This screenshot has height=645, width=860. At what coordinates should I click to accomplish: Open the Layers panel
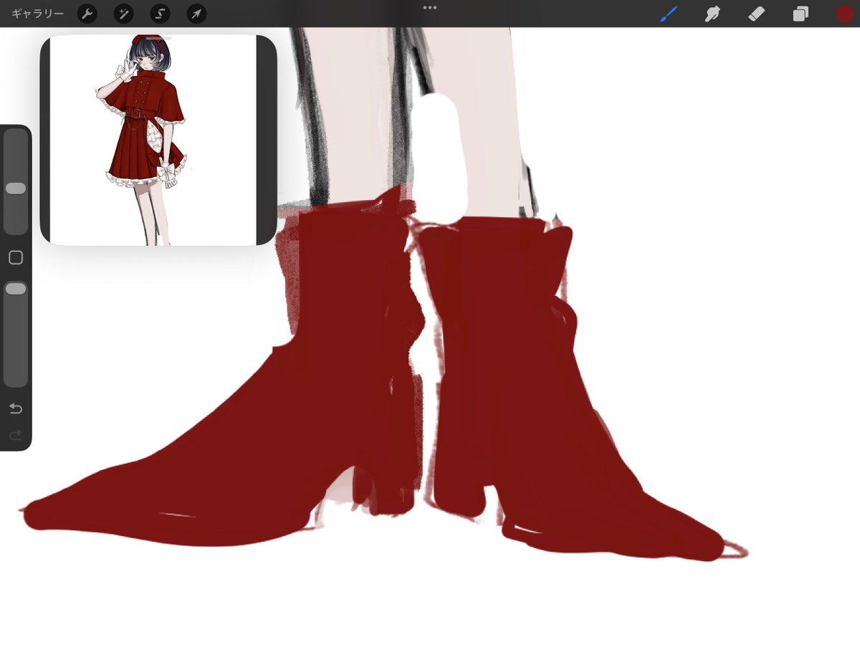tap(801, 14)
